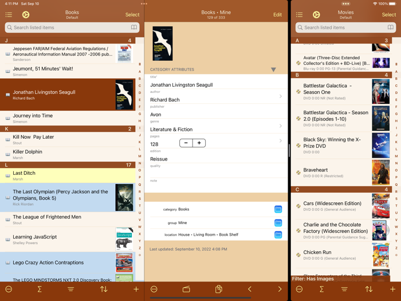Select Learning JavaScript book
The image size is (401, 301).
(x=68, y=239)
